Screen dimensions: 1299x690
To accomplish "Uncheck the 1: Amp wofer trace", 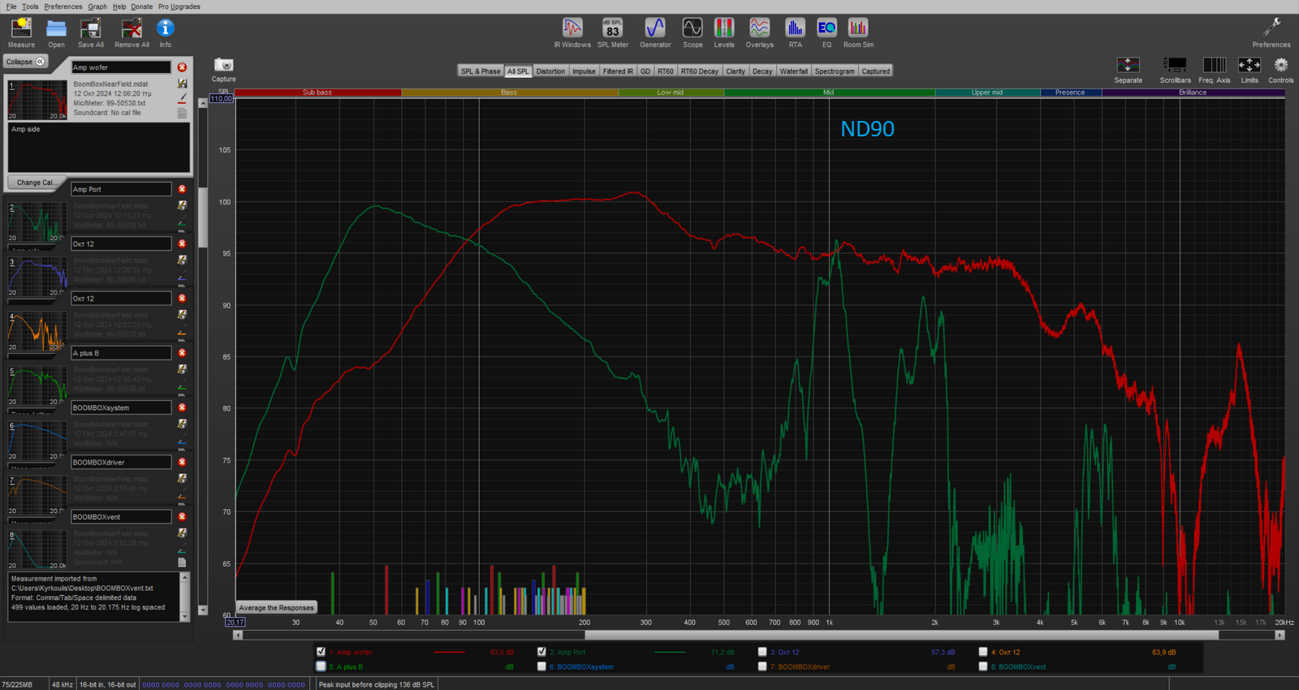I will [321, 652].
